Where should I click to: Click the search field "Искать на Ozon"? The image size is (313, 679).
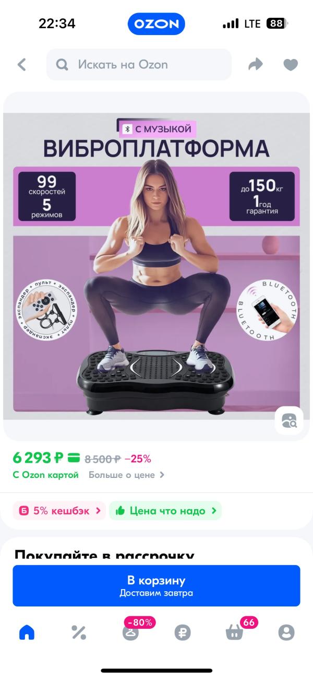click(139, 65)
